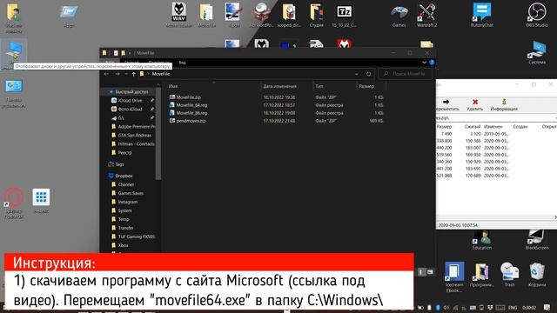This screenshot has width=557, height=313.
Task: Switch ENG input language in tray
Action: tap(513, 307)
